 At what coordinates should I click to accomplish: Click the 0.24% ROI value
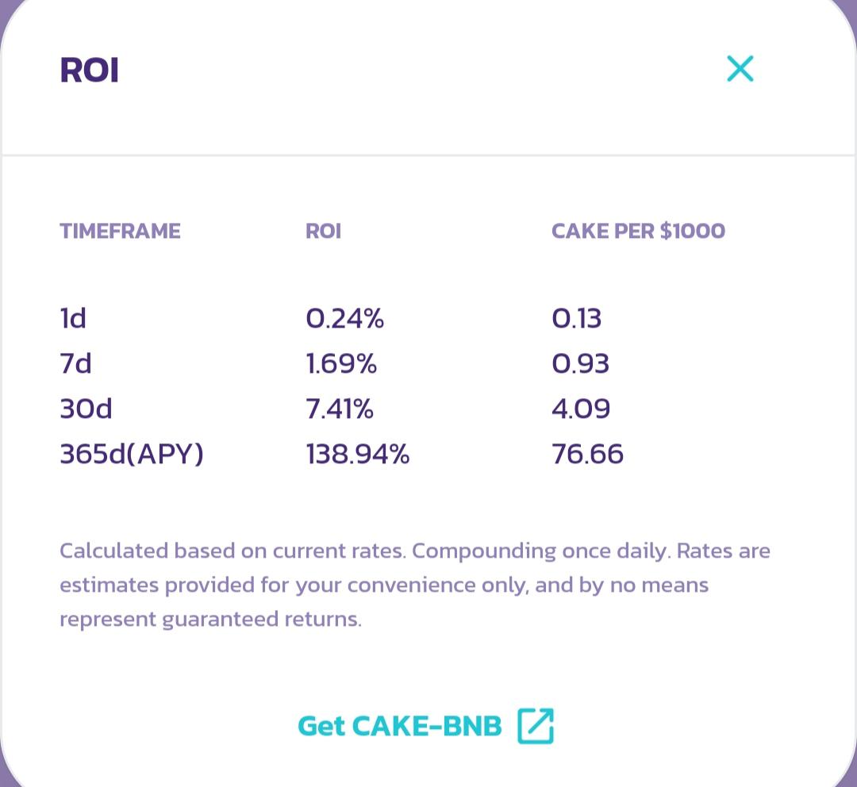tap(344, 318)
